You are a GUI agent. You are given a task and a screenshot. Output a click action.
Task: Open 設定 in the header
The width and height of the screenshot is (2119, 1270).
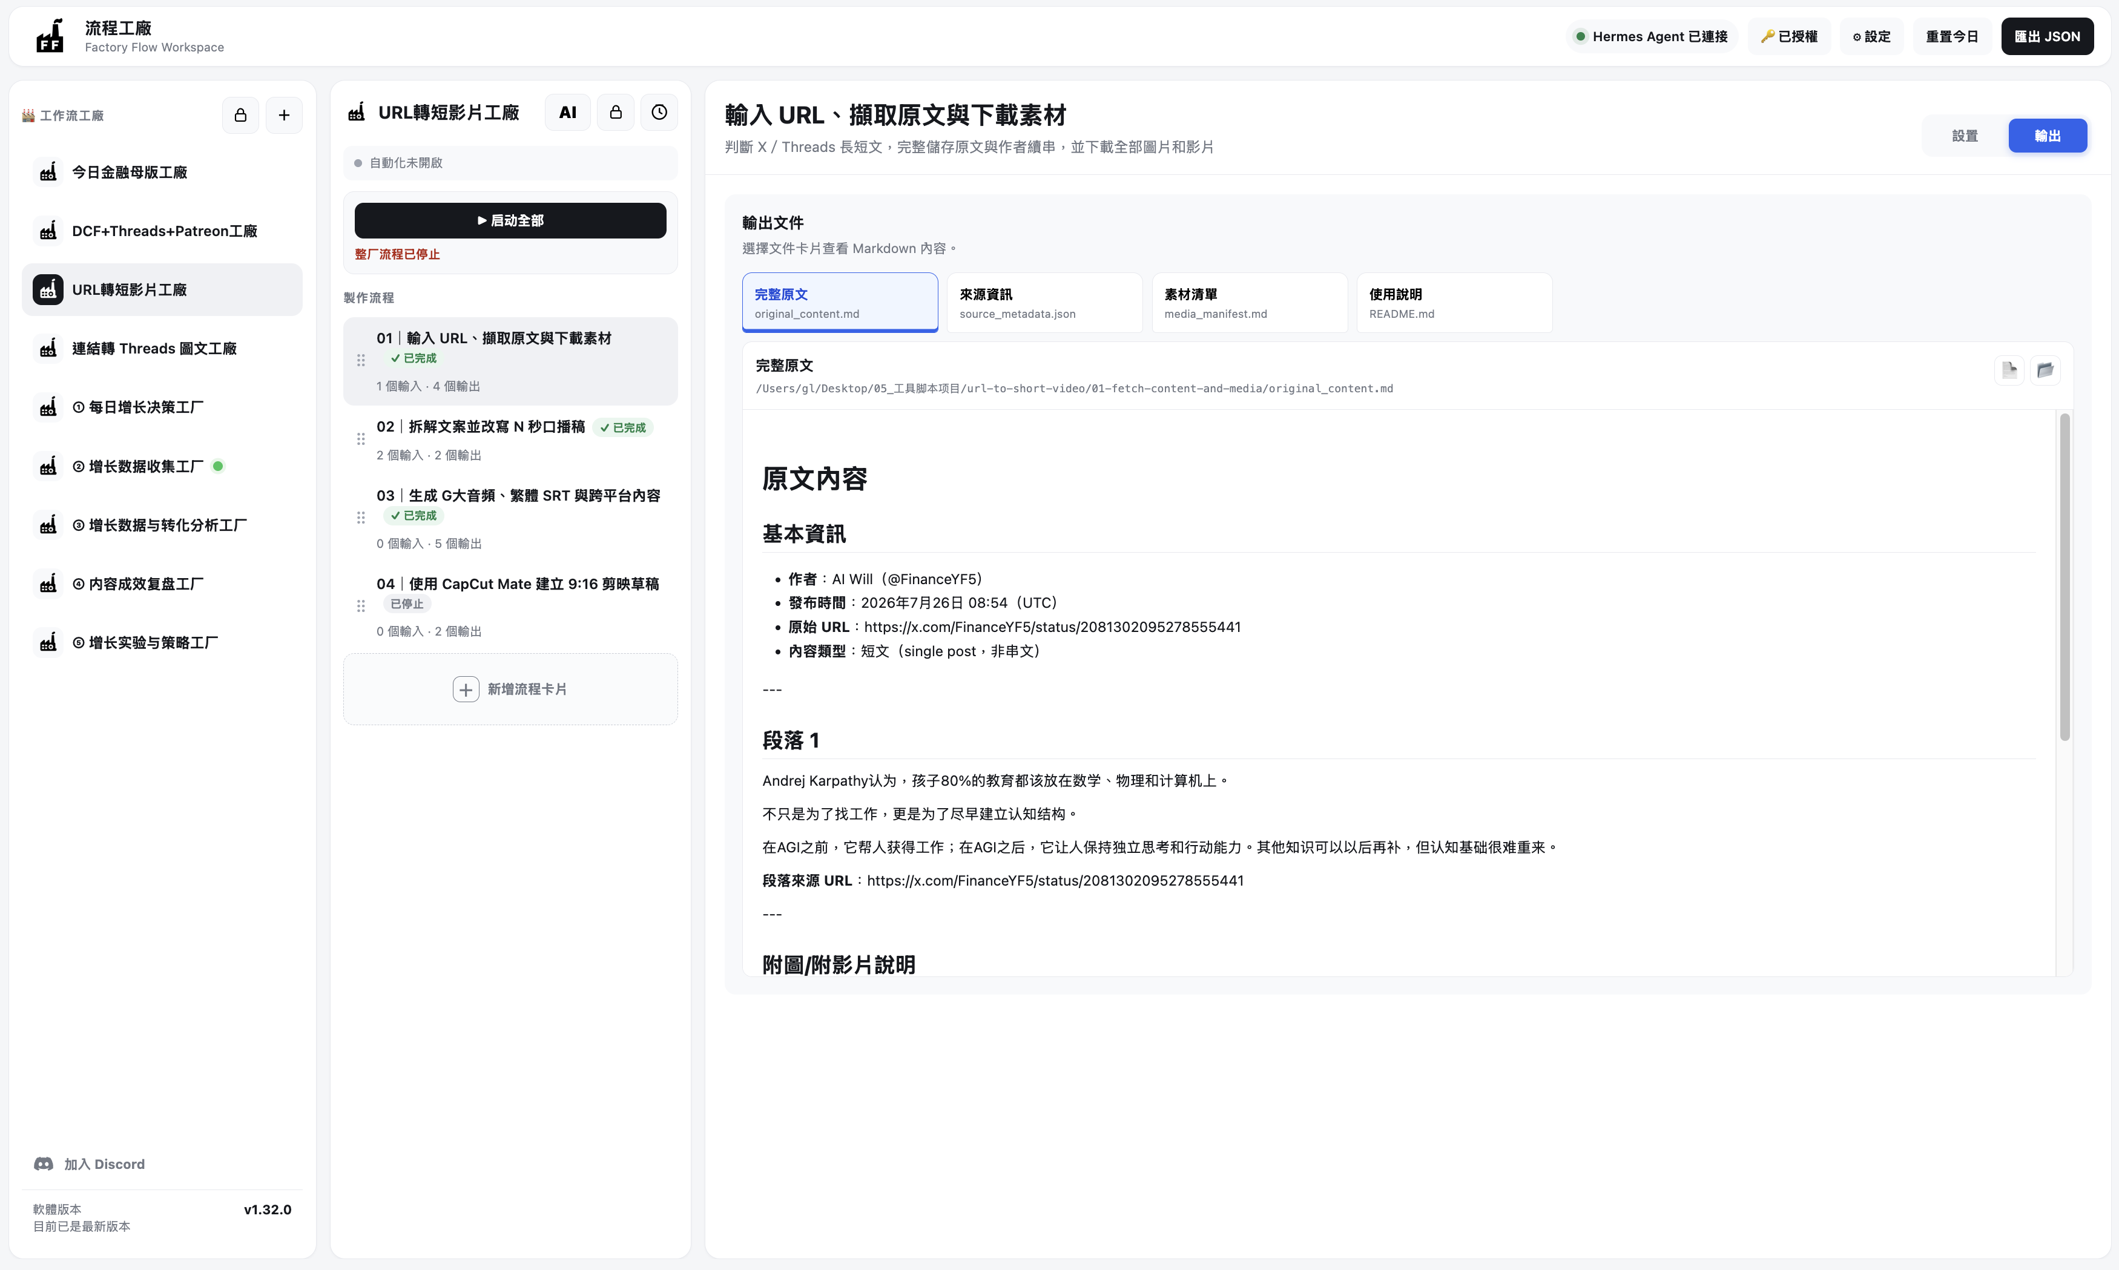1871,36
